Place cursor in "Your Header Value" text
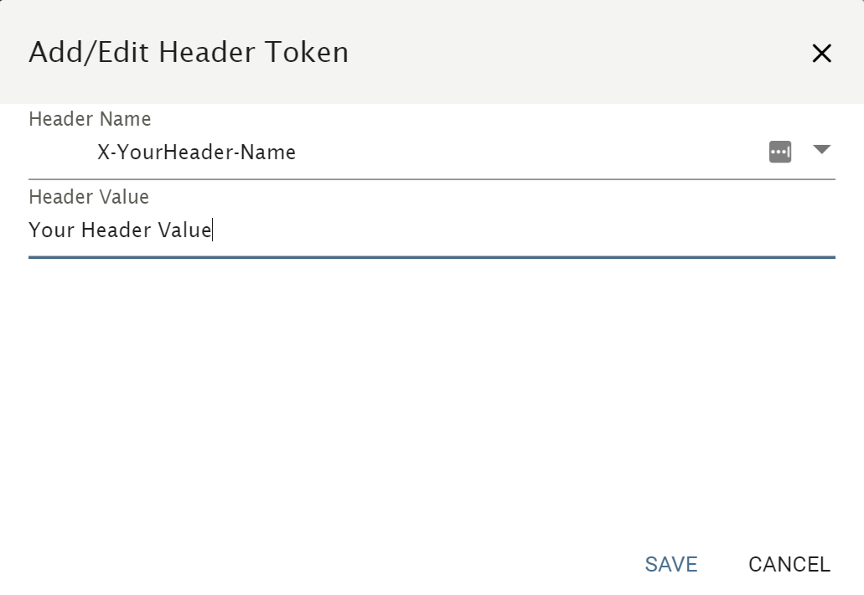The width and height of the screenshot is (864, 595). [120, 230]
